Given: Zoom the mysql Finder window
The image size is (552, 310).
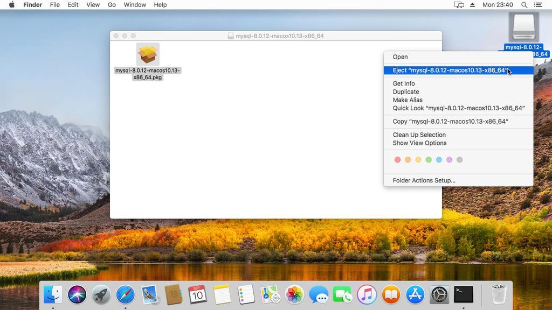Looking at the screenshot, I should coord(133,36).
